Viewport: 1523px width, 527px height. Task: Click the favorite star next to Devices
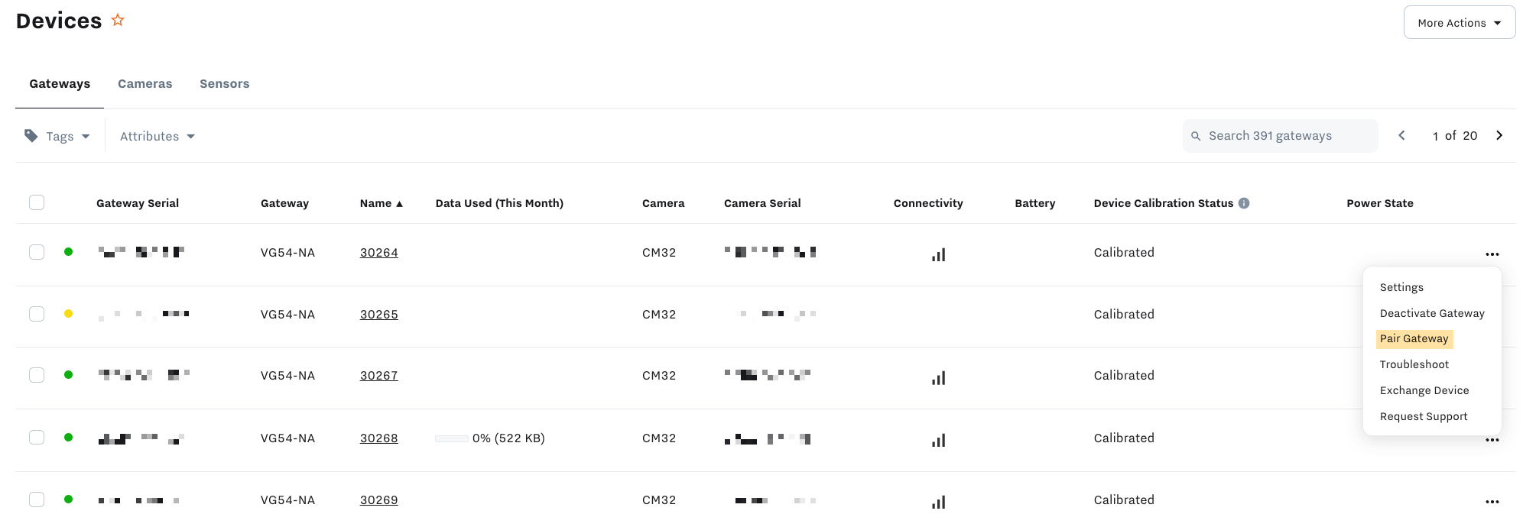118,21
